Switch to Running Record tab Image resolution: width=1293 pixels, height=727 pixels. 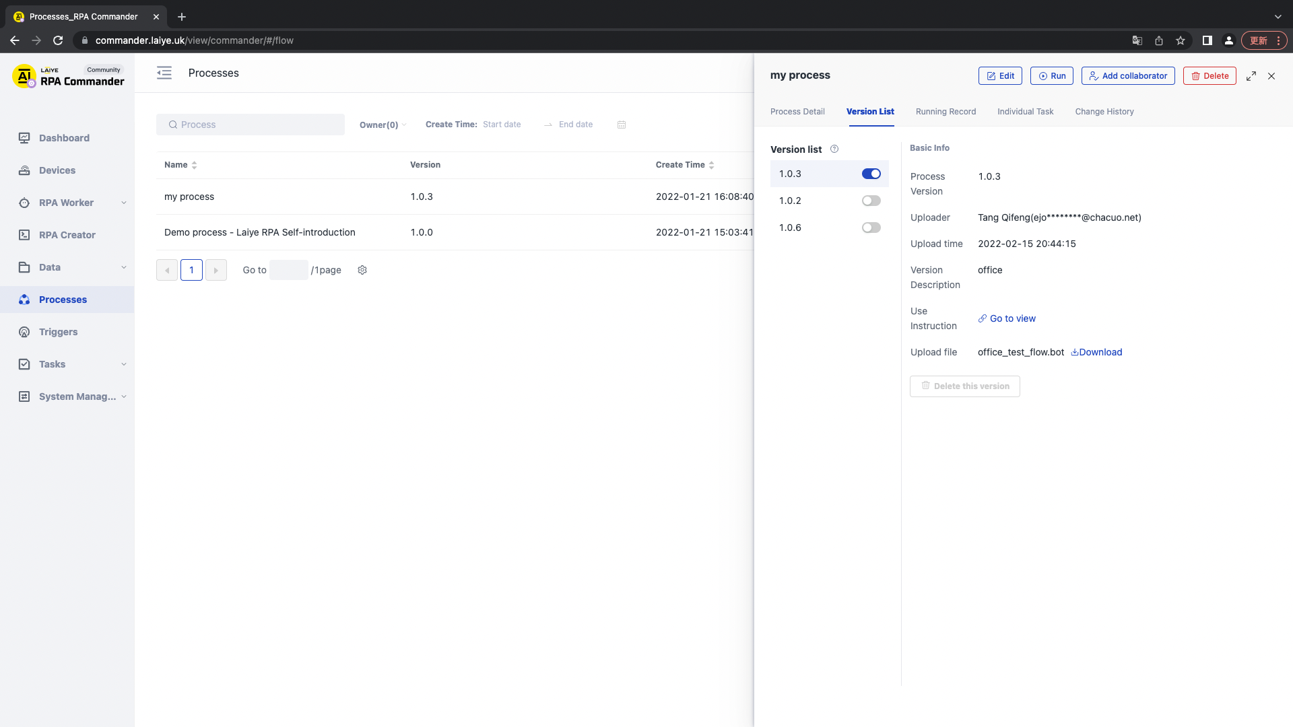[x=946, y=112]
